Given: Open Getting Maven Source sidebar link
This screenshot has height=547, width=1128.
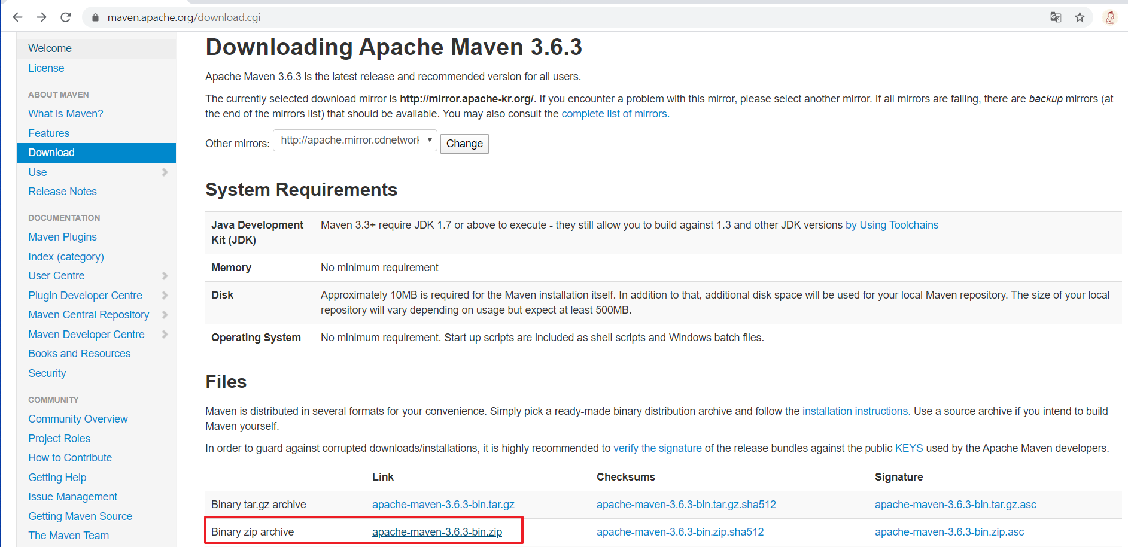Looking at the screenshot, I should (x=80, y=516).
